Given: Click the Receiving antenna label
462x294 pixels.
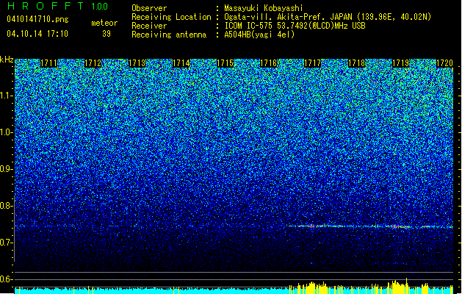Looking at the screenshot, I should tap(169, 35).
